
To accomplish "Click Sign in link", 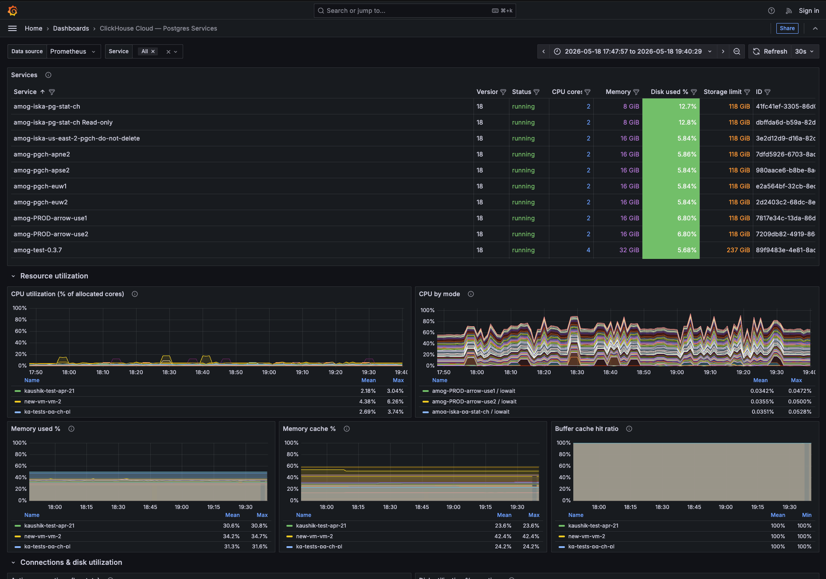I will (x=809, y=11).
